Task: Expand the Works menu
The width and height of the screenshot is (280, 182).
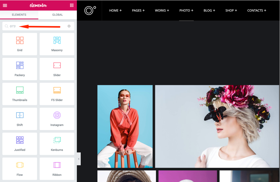Action: [x=162, y=10]
